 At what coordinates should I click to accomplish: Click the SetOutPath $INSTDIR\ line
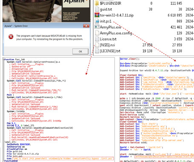click(19, 145)
